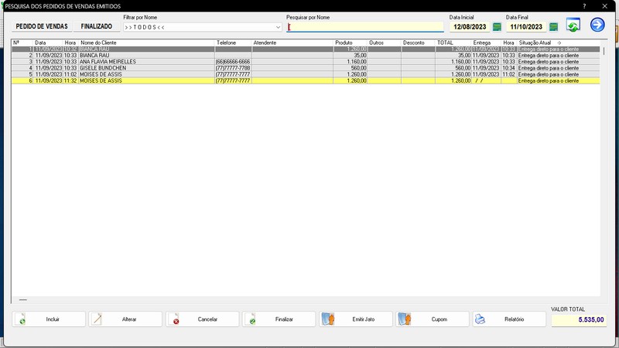
Task: Click the Incluir new order button
Action: 48,319
